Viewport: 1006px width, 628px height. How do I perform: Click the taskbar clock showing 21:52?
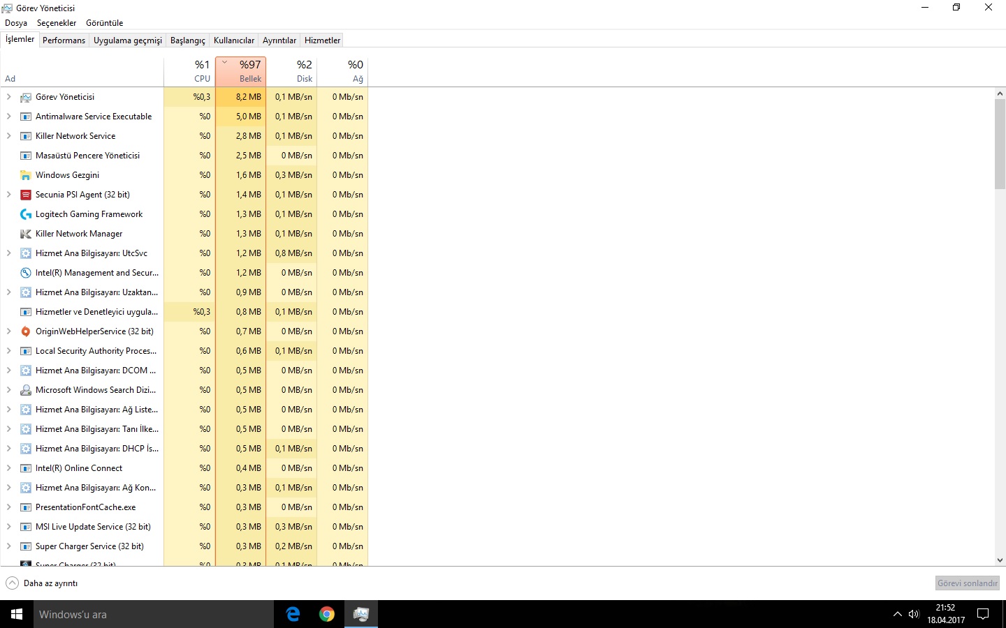(x=946, y=614)
